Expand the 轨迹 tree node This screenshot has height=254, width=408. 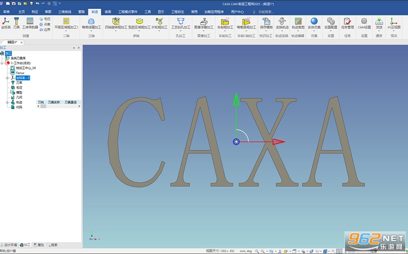[7, 102]
